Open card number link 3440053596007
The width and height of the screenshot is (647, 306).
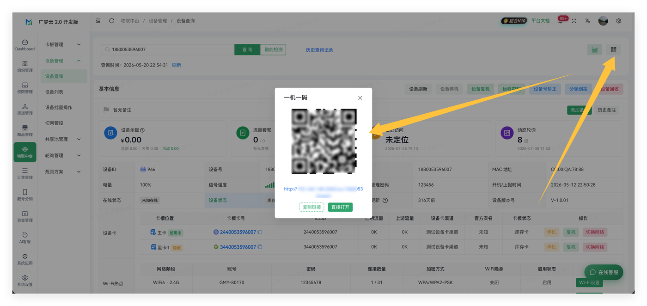coord(238,247)
